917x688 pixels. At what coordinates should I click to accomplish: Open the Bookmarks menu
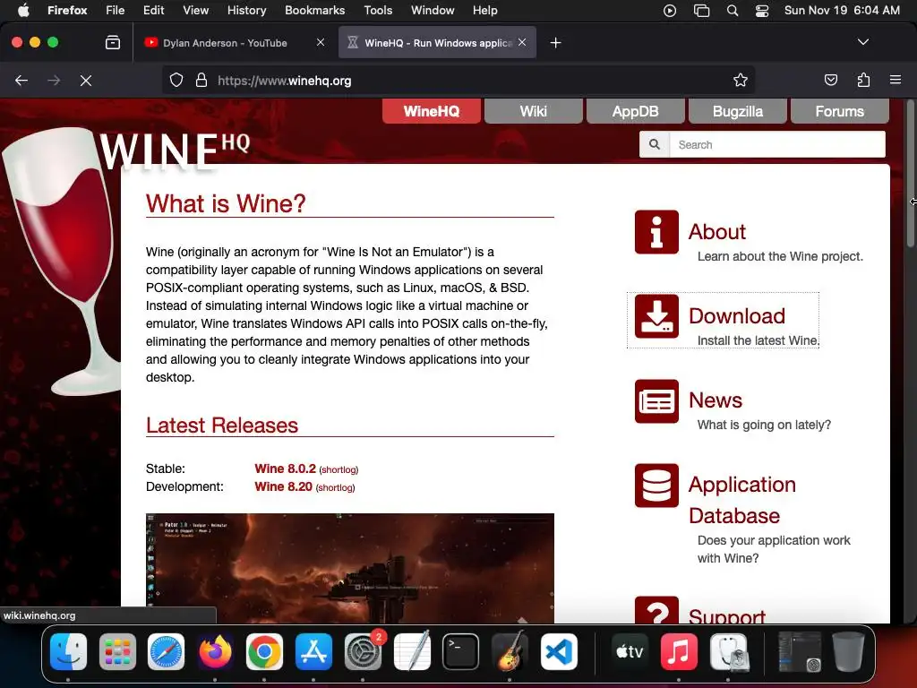314,11
